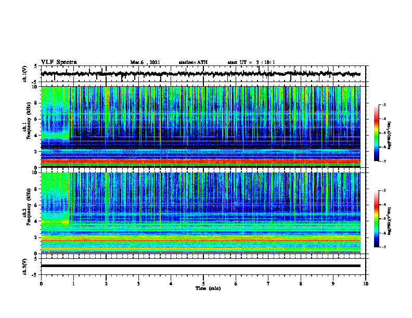Click the ch.1 voltage waveform trace
The image size is (412, 318).
point(200,74)
